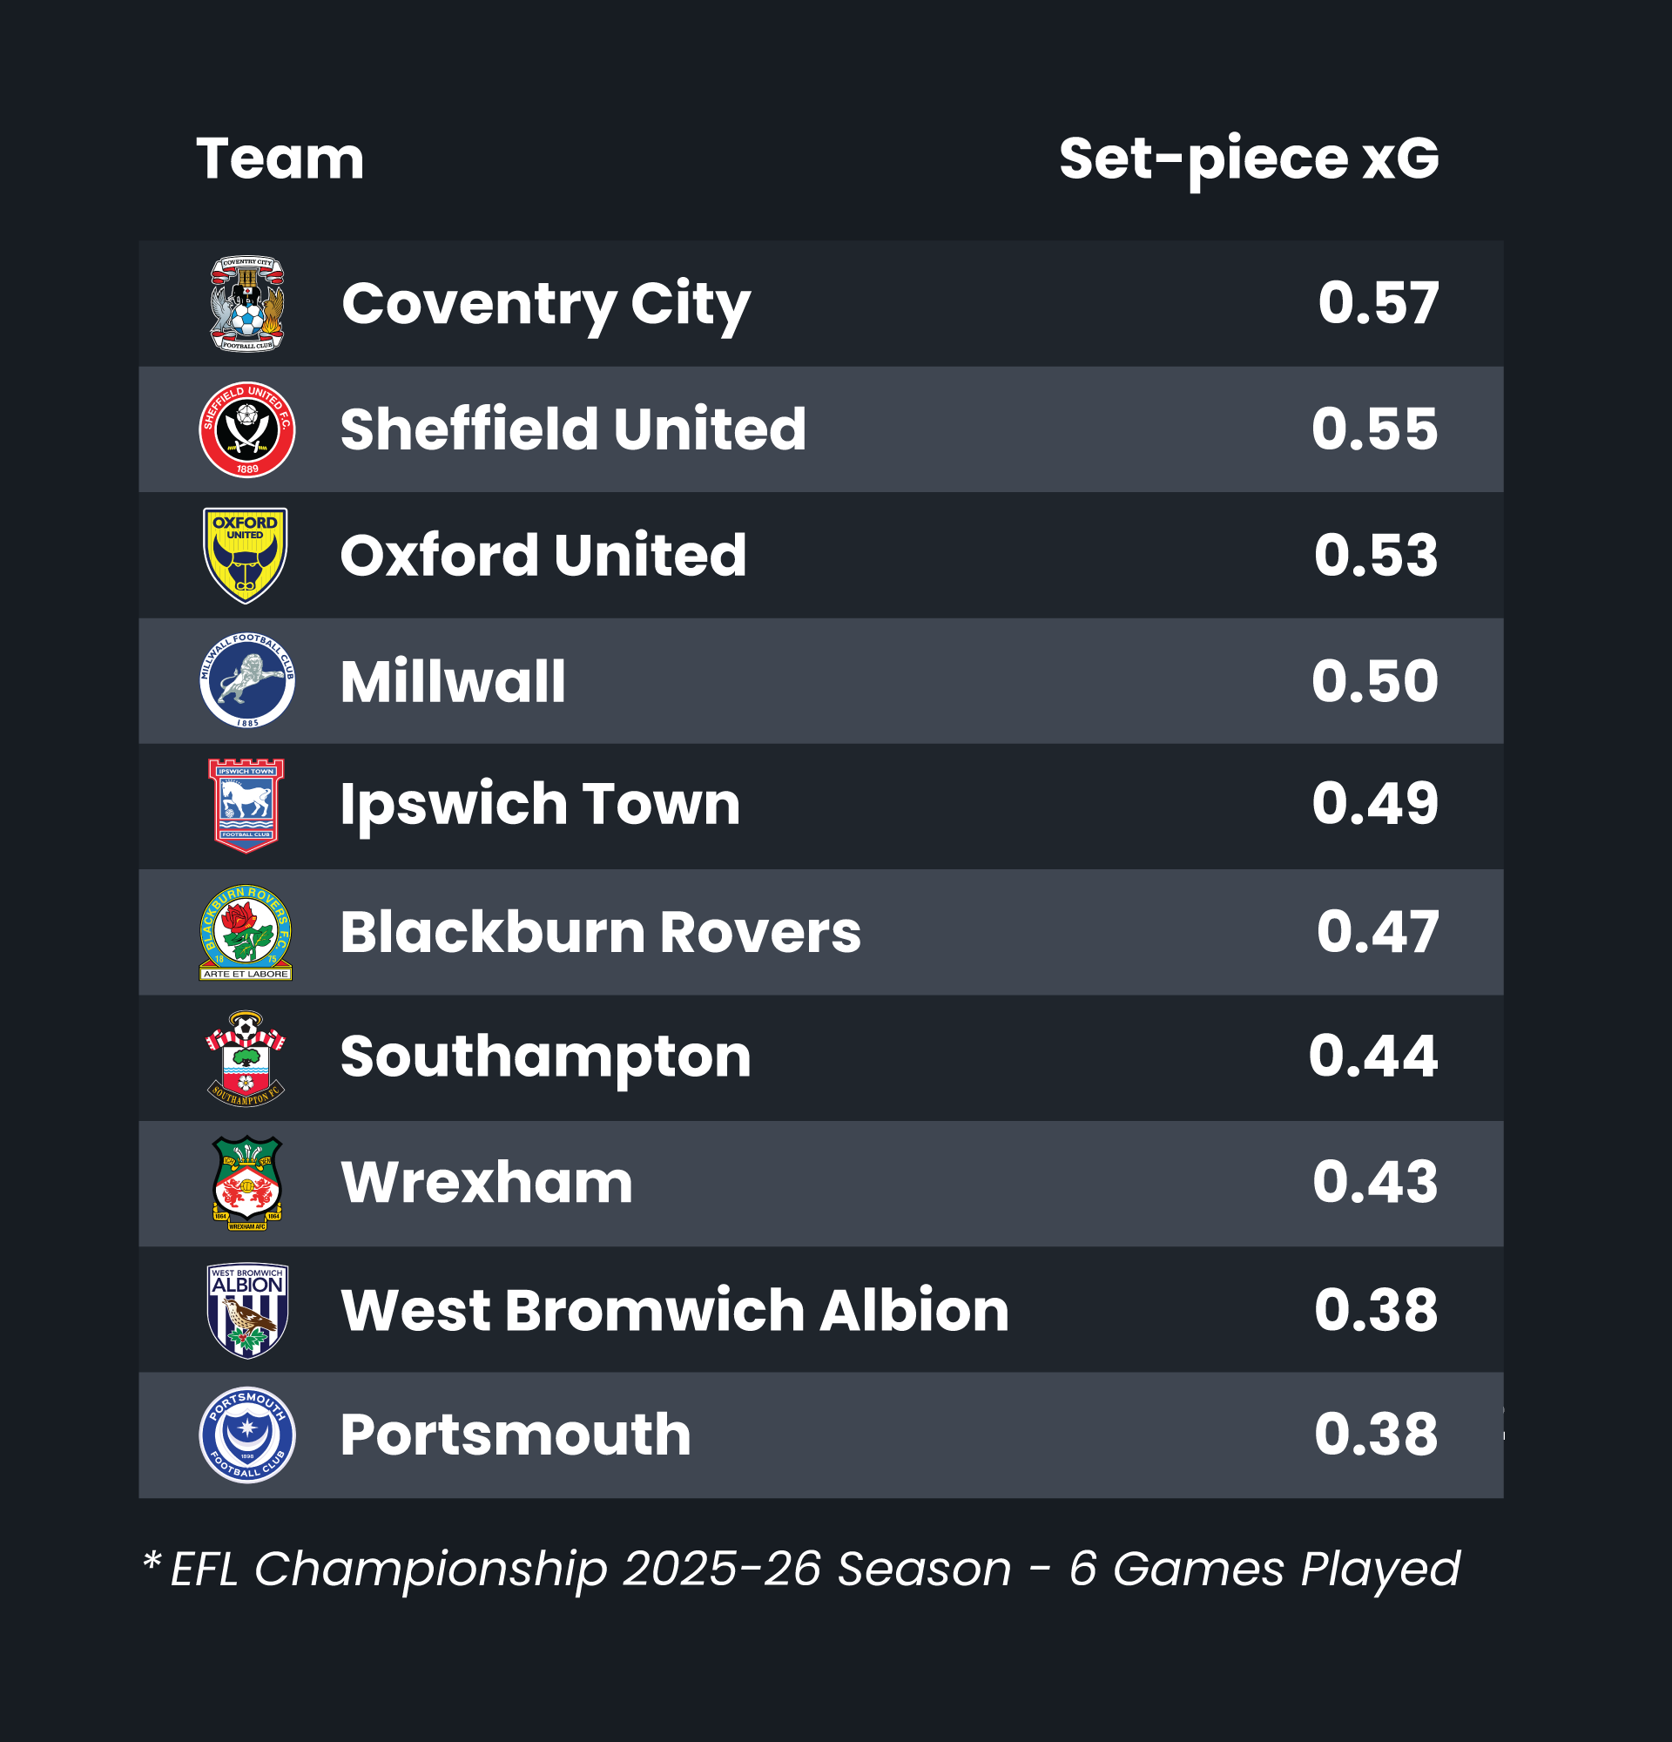Select the Oxford United shield logo

pos(246,556)
